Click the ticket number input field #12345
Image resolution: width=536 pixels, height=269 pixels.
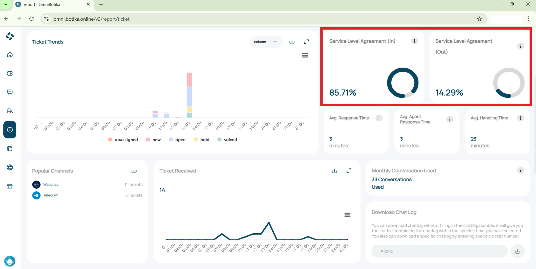pyautogui.click(x=440, y=251)
